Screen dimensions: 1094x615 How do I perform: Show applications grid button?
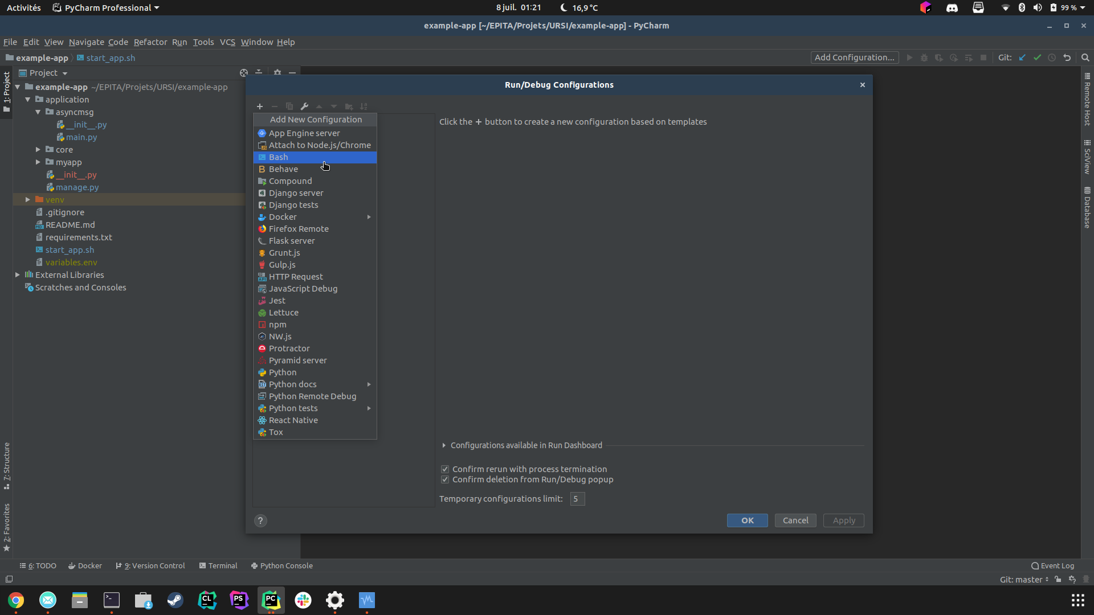pyautogui.click(x=1077, y=600)
